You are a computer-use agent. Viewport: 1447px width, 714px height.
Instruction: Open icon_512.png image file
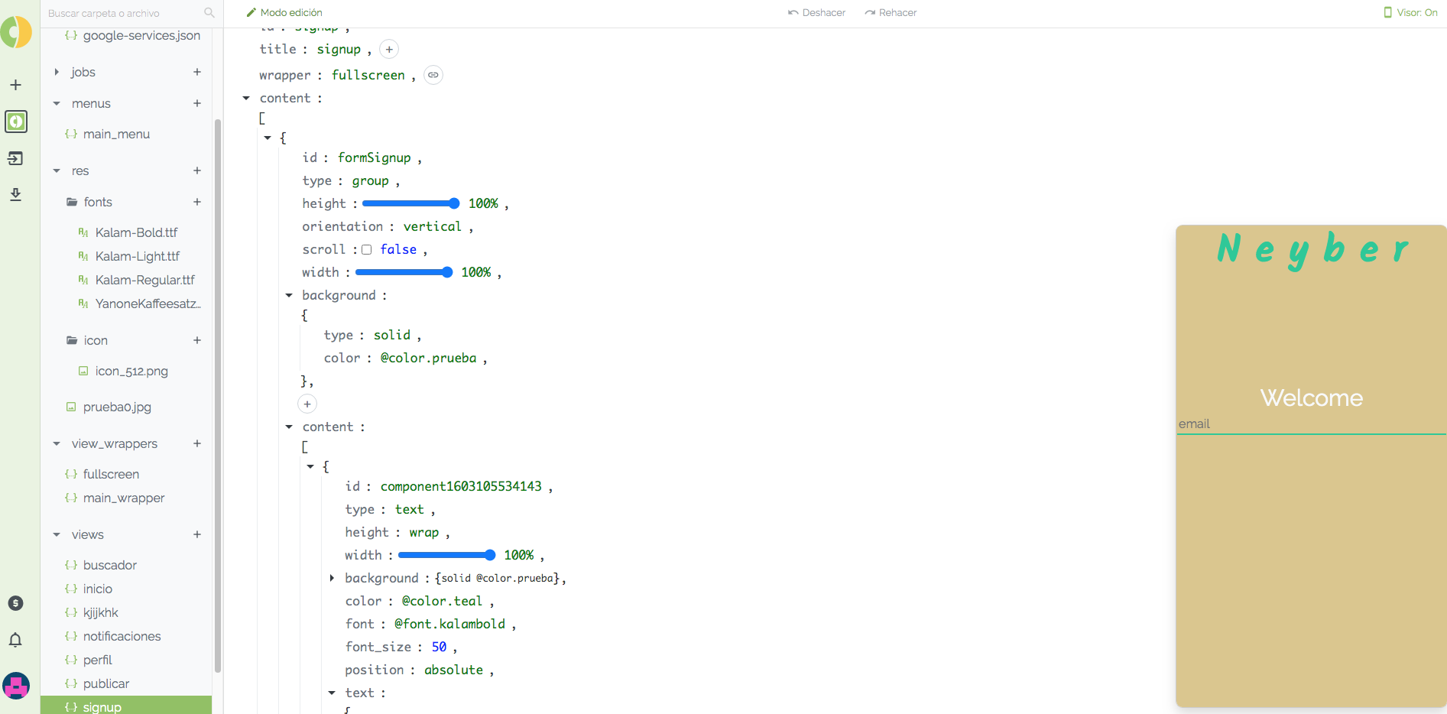click(131, 371)
